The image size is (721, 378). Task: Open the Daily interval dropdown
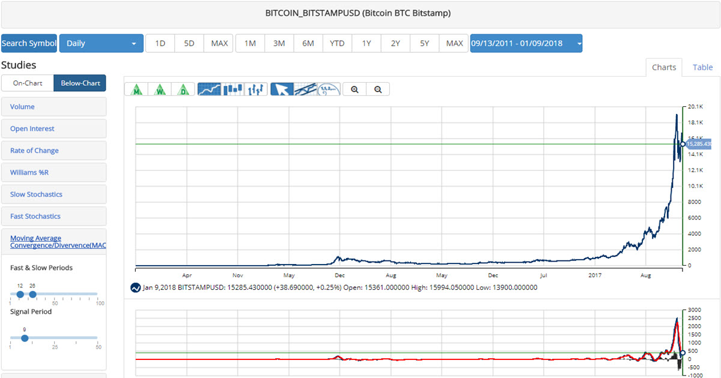[101, 43]
